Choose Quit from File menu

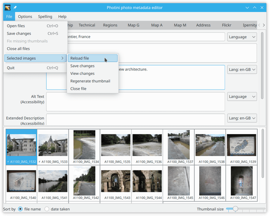35,68
